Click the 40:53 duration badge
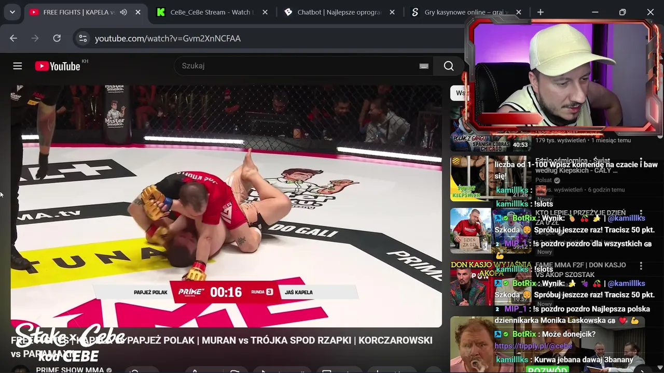 [x=520, y=145]
